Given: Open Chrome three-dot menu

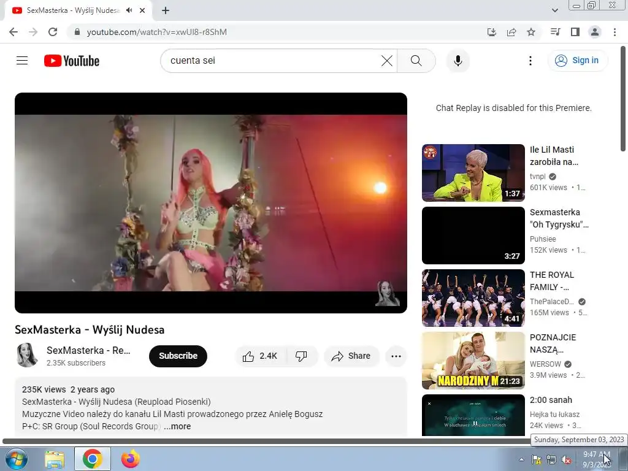Looking at the screenshot, I should click(615, 32).
